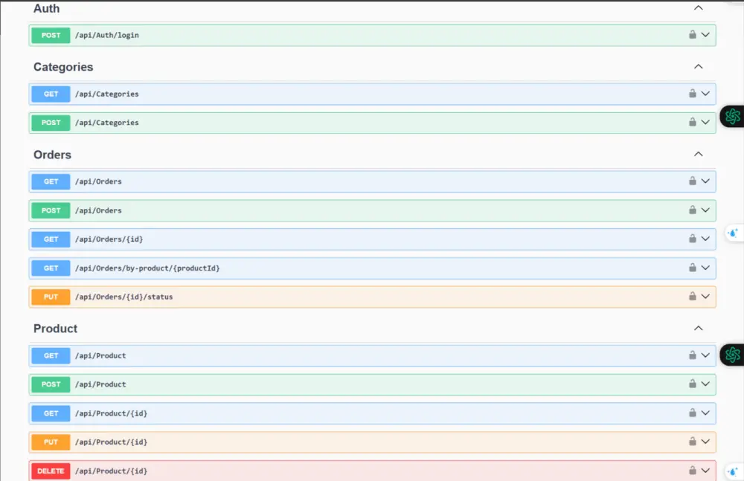Click the blue water-drop icon on right edge

[x=733, y=233]
